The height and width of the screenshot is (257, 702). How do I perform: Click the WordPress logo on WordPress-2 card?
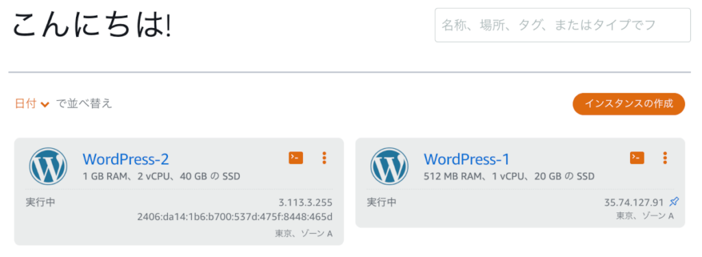click(x=49, y=166)
